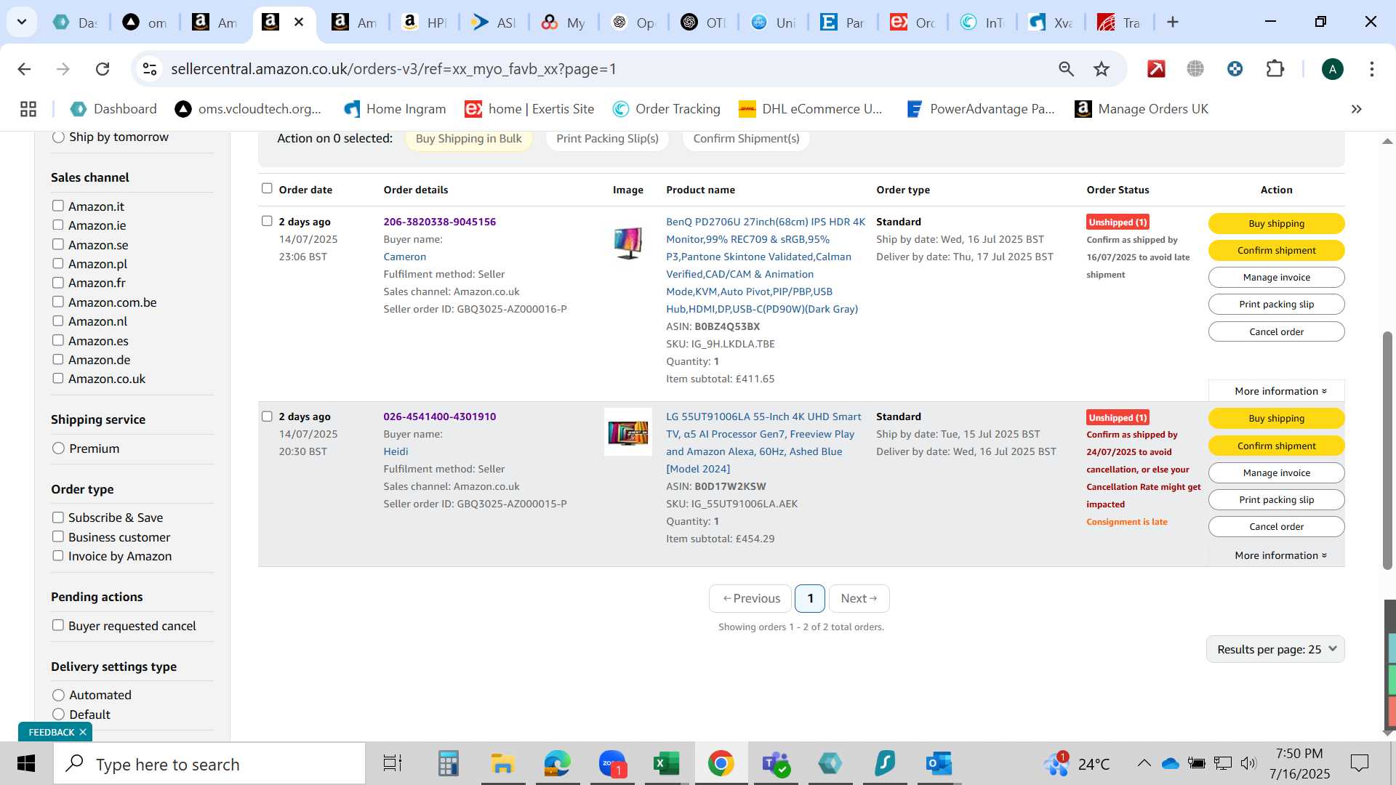Open DHL eCommerce bookmark

pyautogui.click(x=810, y=109)
